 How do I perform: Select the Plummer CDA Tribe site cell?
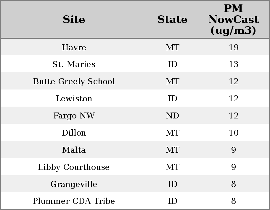[x=74, y=201]
